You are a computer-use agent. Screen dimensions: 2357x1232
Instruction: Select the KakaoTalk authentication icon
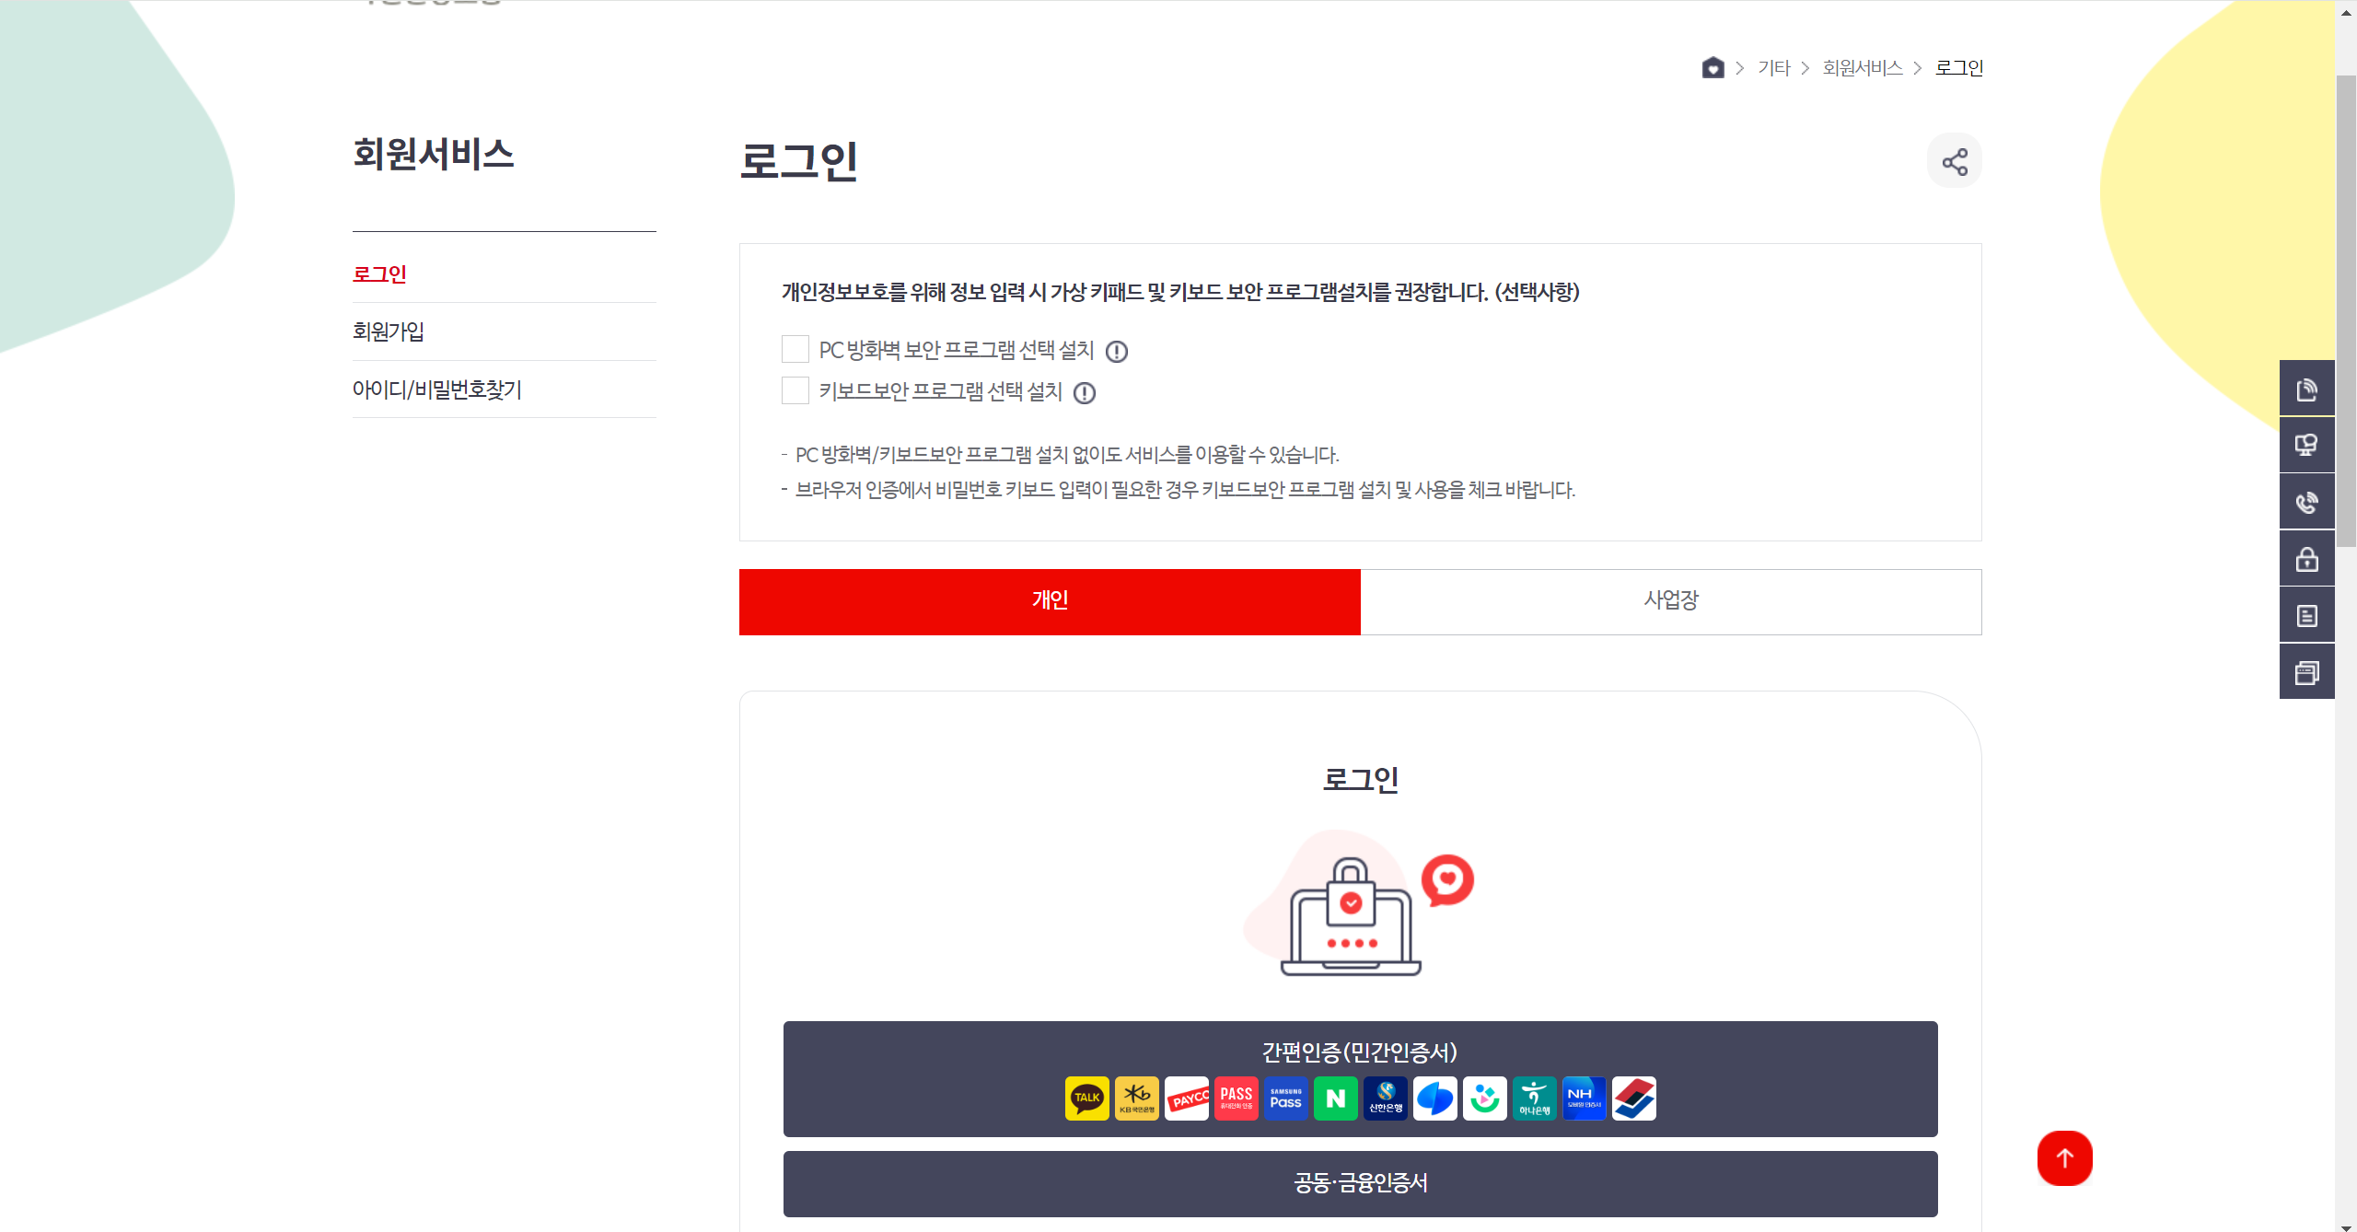pos(1086,1098)
